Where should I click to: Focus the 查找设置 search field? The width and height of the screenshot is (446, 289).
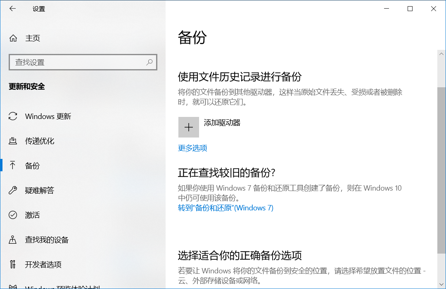[x=83, y=62]
